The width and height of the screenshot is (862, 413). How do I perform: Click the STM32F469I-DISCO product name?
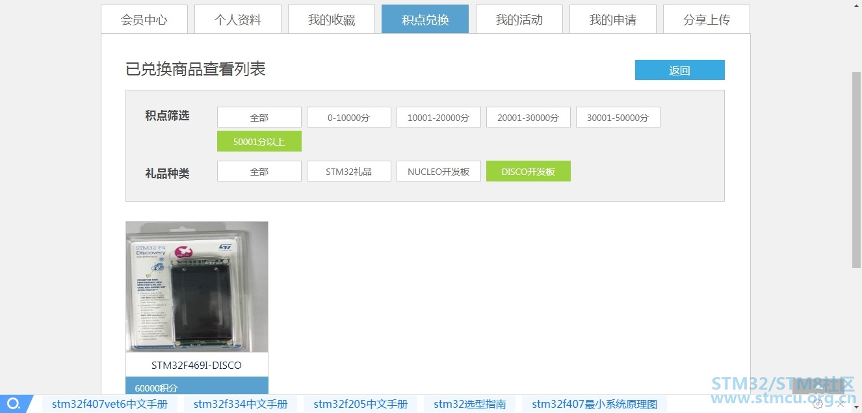pos(196,365)
